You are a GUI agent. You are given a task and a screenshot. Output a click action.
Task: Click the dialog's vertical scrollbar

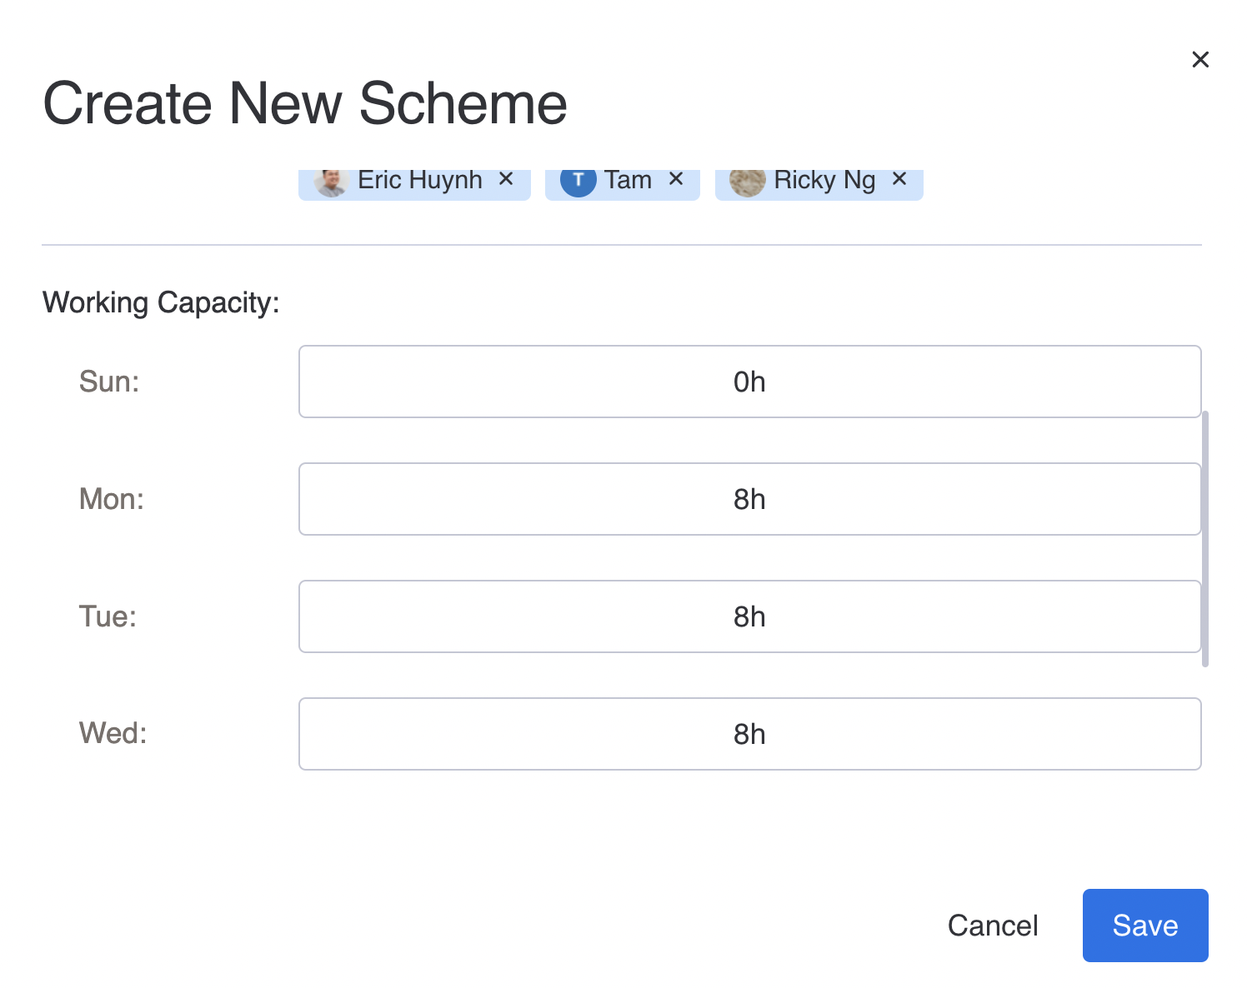point(1205,538)
